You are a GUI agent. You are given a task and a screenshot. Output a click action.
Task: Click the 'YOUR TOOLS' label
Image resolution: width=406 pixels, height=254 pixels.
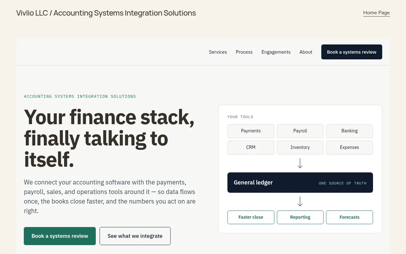point(240,117)
